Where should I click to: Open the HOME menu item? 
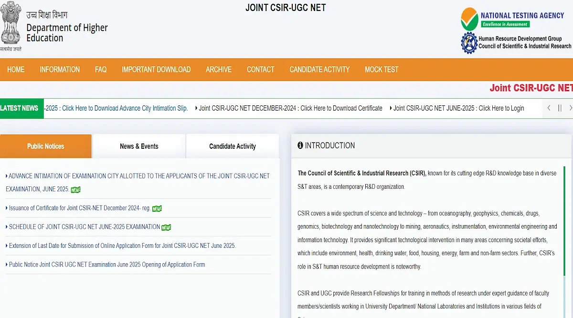pos(16,70)
